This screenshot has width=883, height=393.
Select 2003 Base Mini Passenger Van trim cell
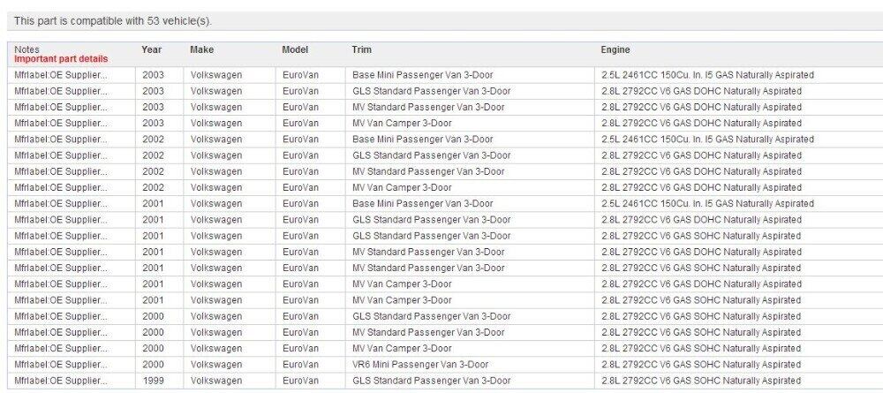pos(422,75)
